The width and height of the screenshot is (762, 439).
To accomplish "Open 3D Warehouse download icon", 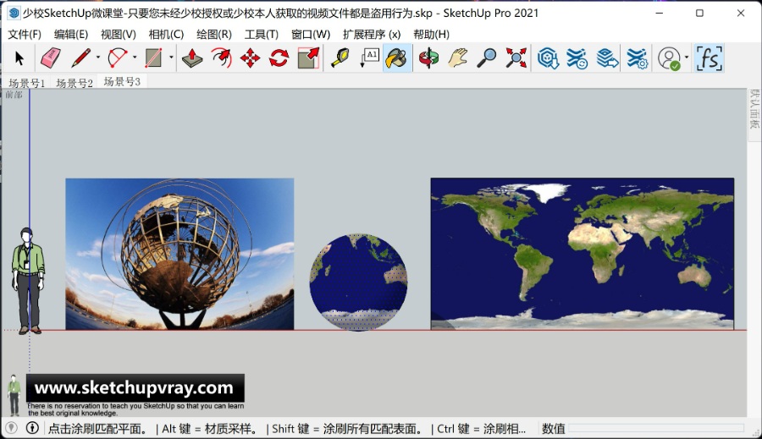I will click(x=548, y=58).
